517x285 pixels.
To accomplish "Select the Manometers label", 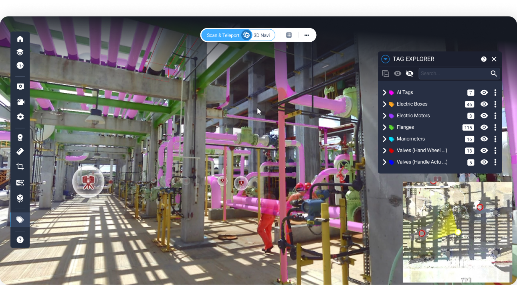I will click(x=411, y=139).
